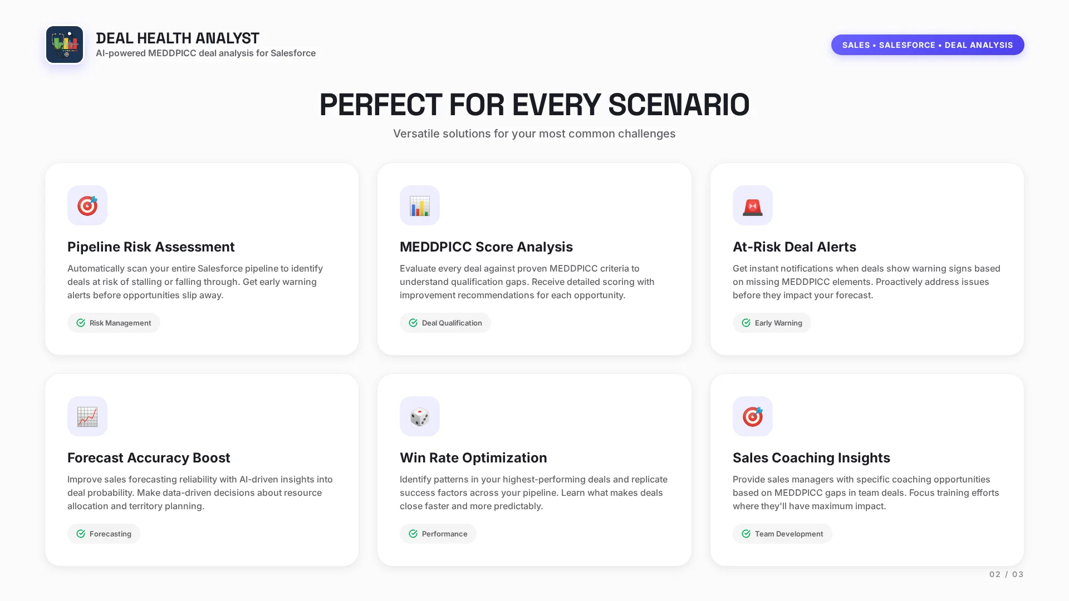Click the 02 / 03 page indicator
Screen dimensions: 1069x601
tap(1006, 574)
